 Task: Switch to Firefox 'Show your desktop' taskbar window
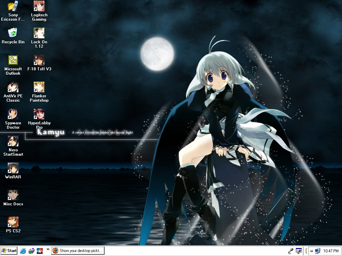coord(78,251)
